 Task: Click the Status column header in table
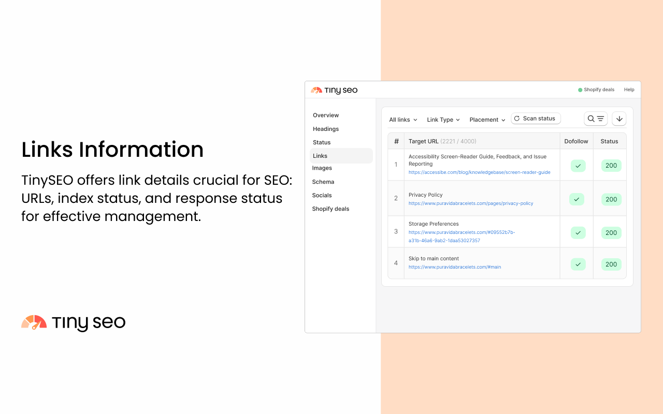tap(610, 141)
